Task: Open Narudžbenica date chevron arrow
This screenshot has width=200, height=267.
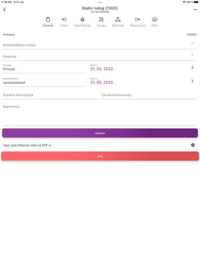Action: (x=192, y=81)
